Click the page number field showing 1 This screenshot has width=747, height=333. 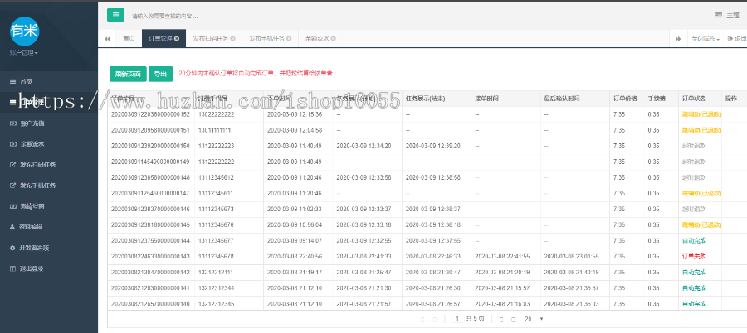[457, 319]
